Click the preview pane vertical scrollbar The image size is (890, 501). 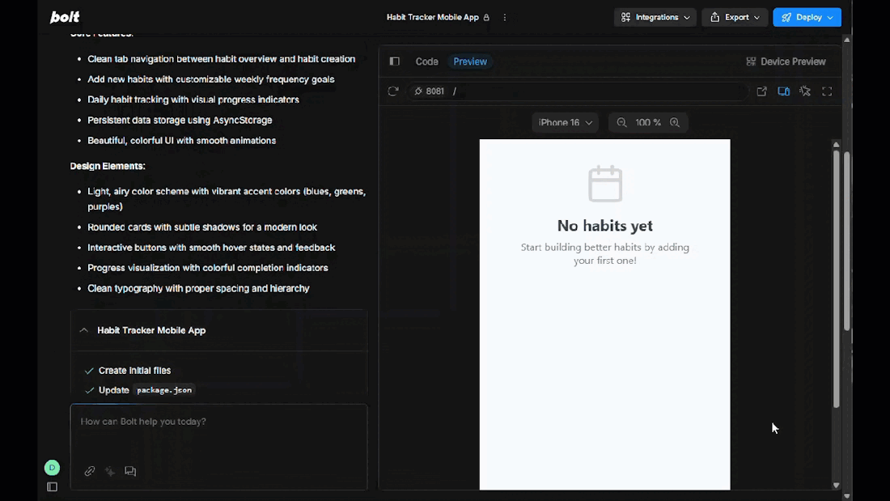click(836, 278)
